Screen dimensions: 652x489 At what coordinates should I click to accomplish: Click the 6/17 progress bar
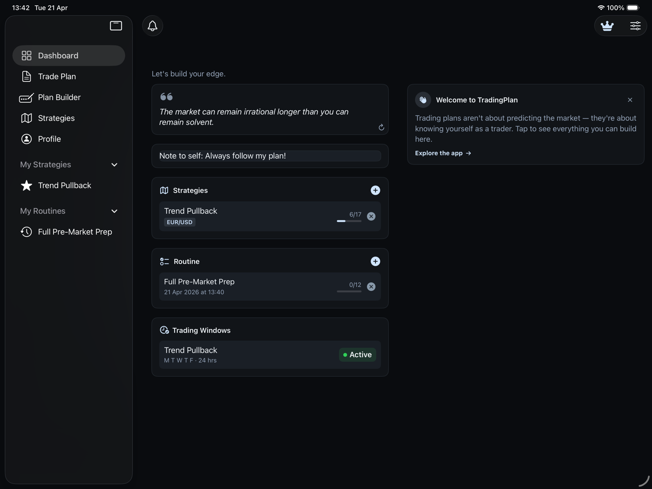coord(349,221)
